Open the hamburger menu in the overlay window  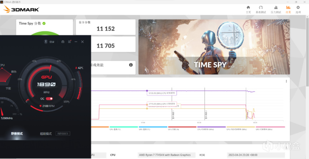69,42
